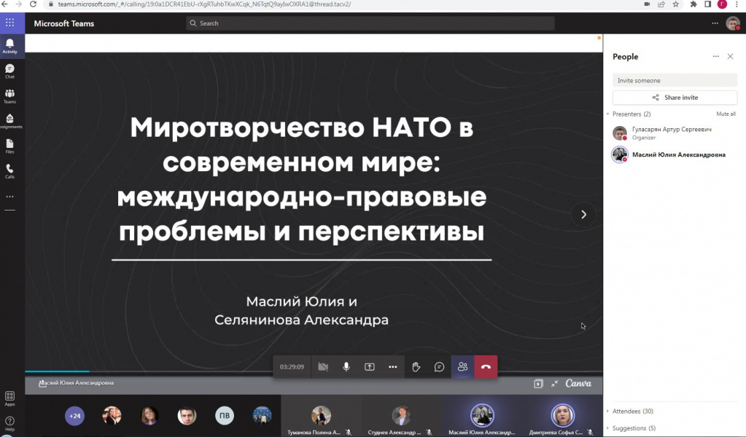Select presenter Маслий Юлия Александровна in list
This screenshot has width=746, height=437.
click(674, 154)
